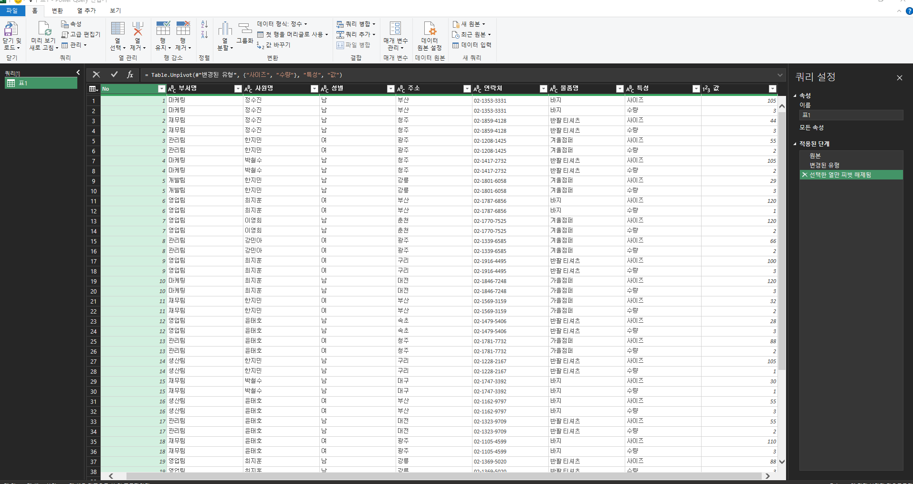Click the Keep Rows (행 유지) icon
913x484 pixels.
point(163,30)
